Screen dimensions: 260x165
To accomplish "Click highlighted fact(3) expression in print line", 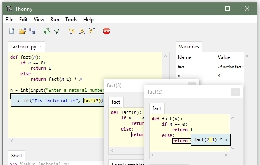I will coord(92,100).
